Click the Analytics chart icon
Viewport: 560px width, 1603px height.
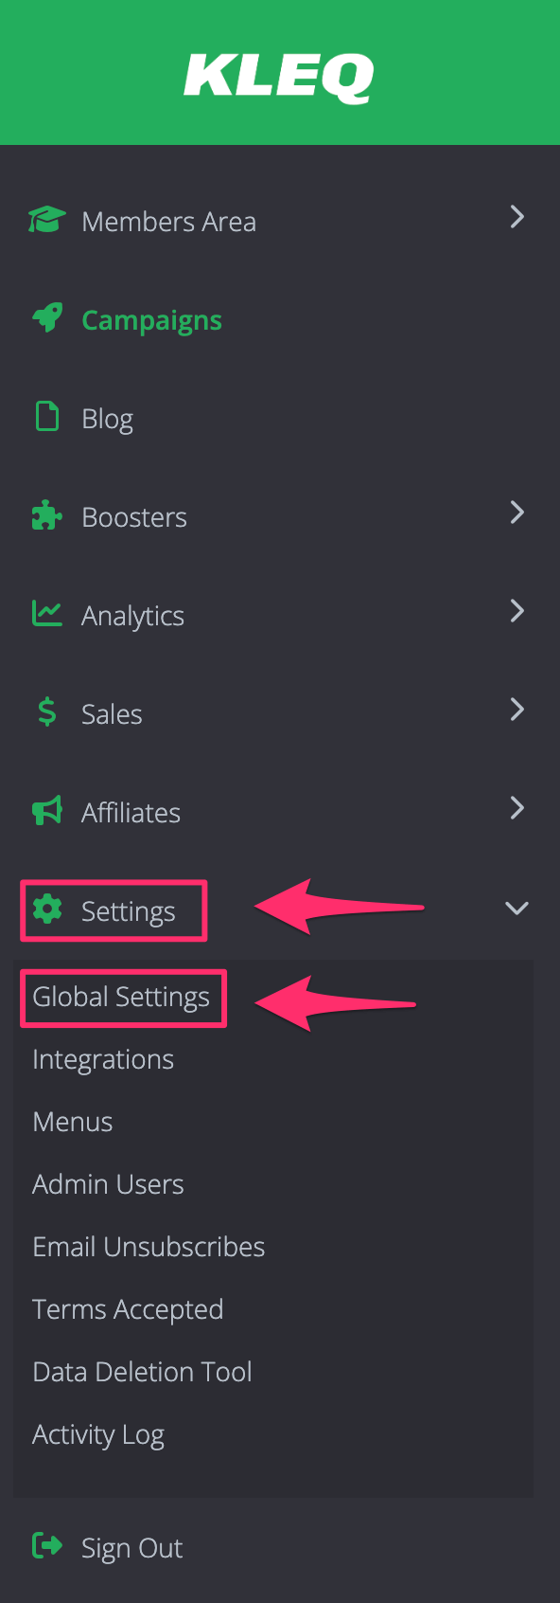pyautogui.click(x=46, y=614)
